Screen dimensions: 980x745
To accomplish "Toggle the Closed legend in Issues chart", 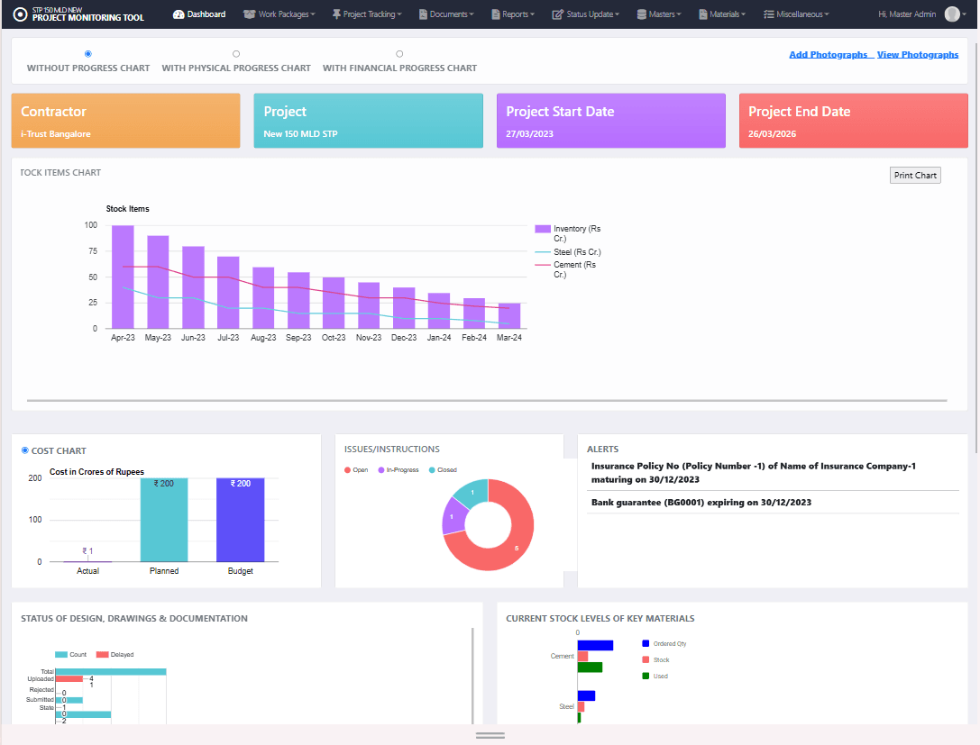I will coord(443,469).
